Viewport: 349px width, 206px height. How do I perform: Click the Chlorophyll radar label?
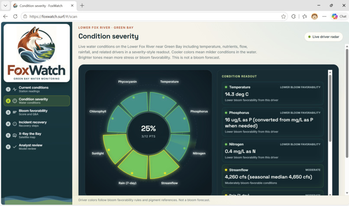point(98,112)
